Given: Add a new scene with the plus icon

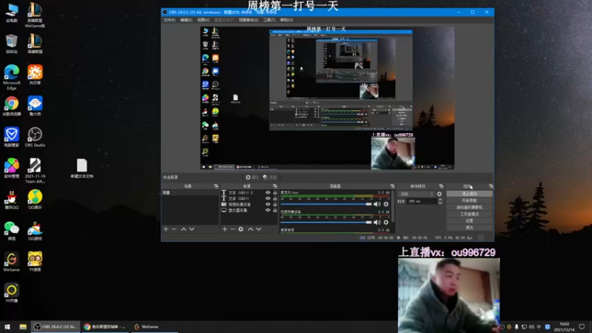Looking at the screenshot, I should [166, 229].
